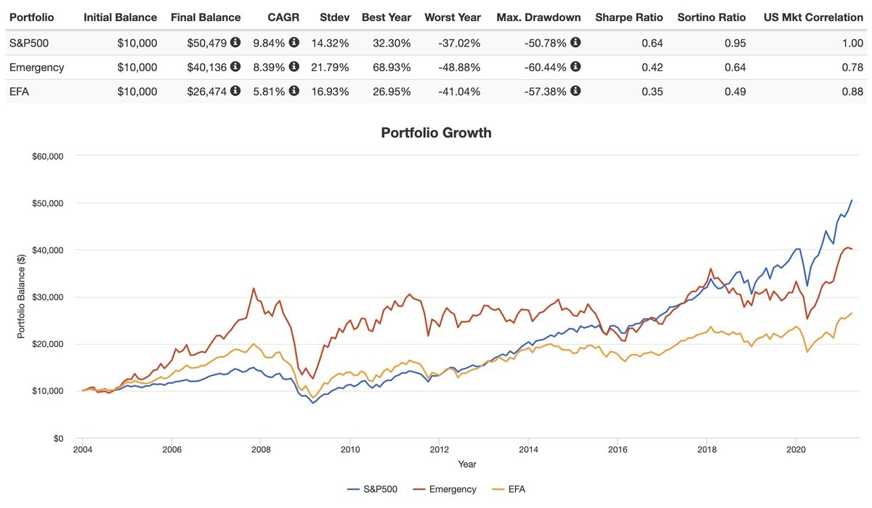Click the info icon next to $50,479
The width and height of the screenshot is (872, 508).
[x=235, y=43]
